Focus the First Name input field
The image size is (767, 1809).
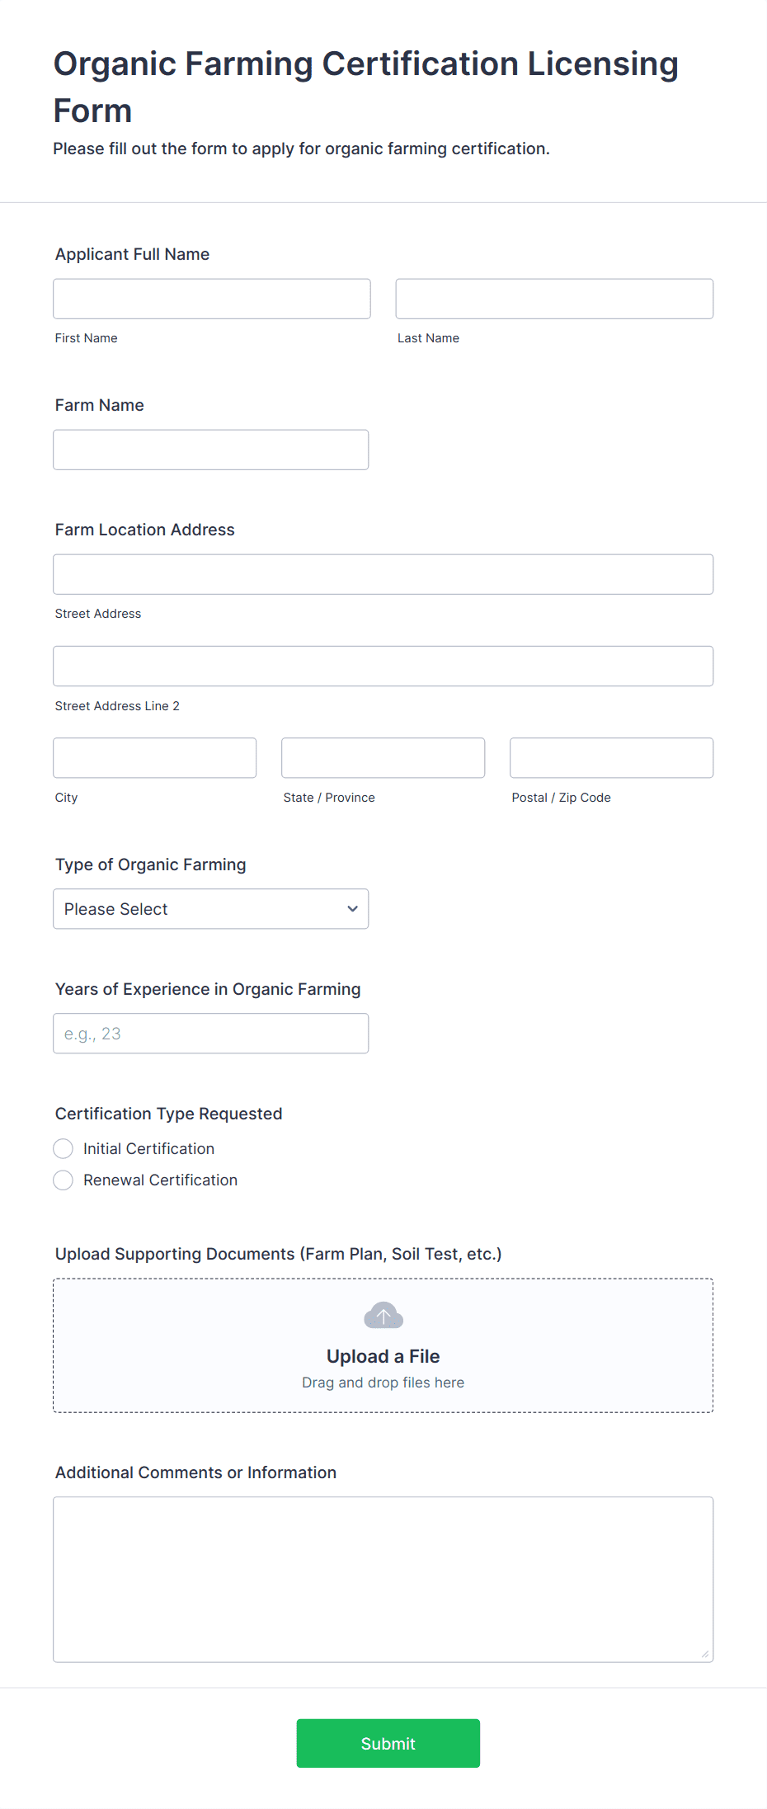[x=212, y=299]
